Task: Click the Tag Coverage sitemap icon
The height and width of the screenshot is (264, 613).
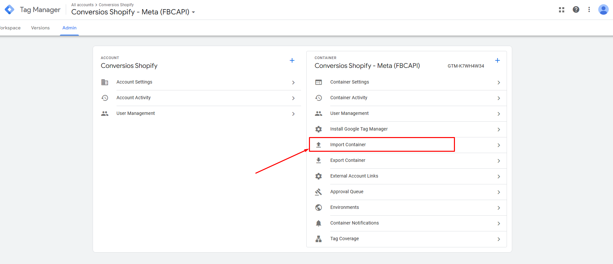Action: [318, 239]
